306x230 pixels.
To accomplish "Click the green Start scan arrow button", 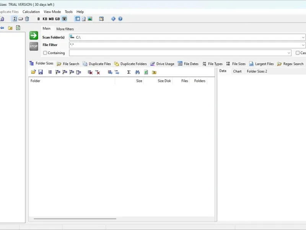I will coord(34,35).
